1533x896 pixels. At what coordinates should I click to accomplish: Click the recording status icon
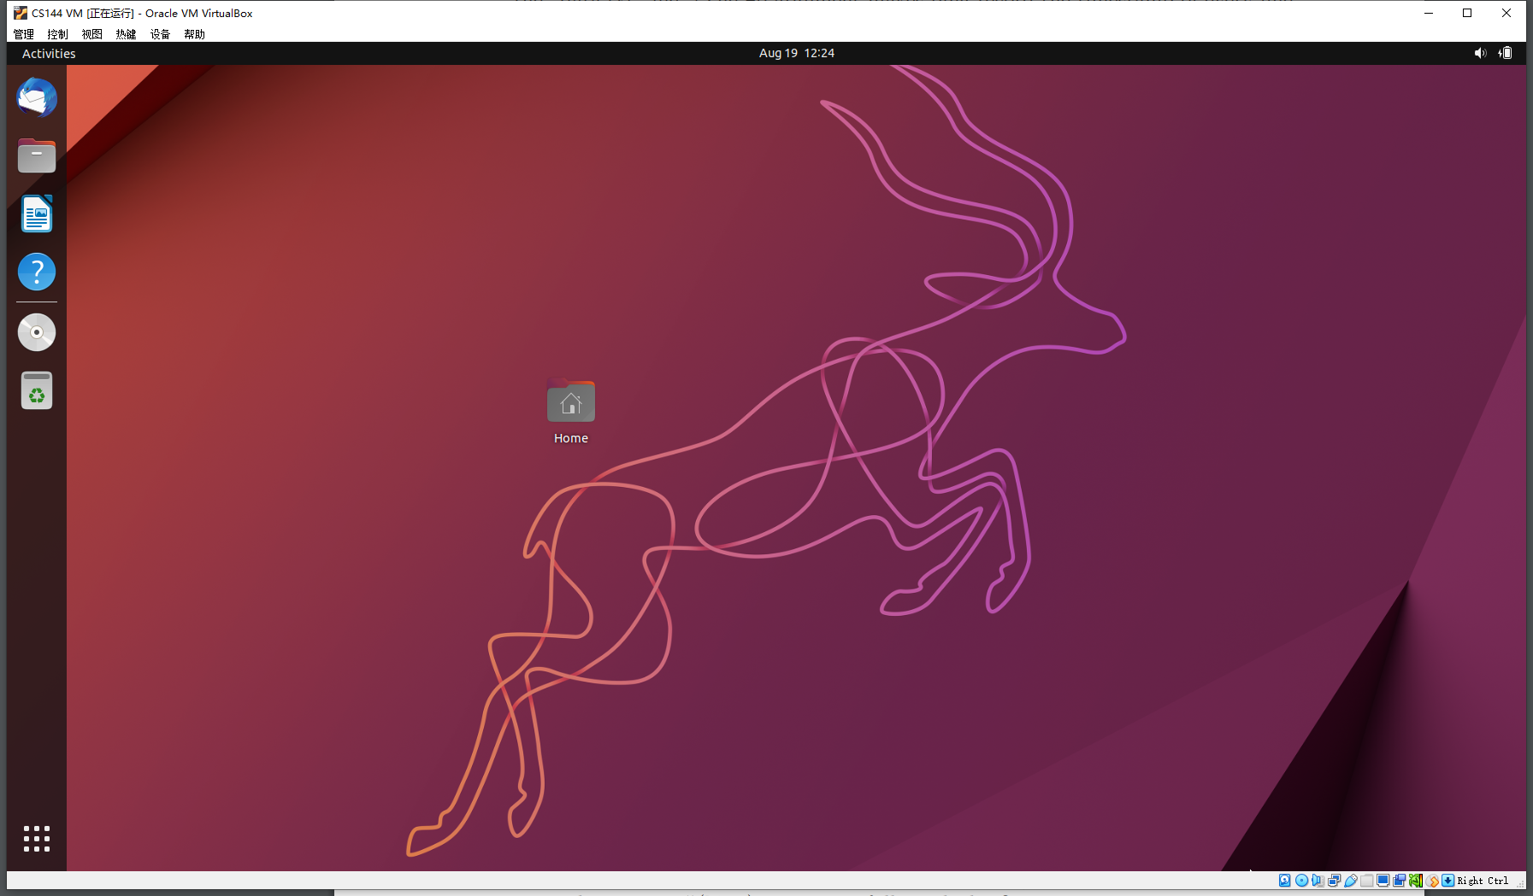[x=1400, y=881]
